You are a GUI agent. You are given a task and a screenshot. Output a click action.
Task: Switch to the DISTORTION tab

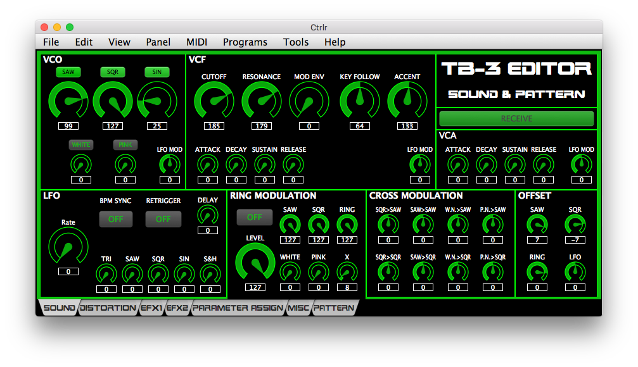108,308
